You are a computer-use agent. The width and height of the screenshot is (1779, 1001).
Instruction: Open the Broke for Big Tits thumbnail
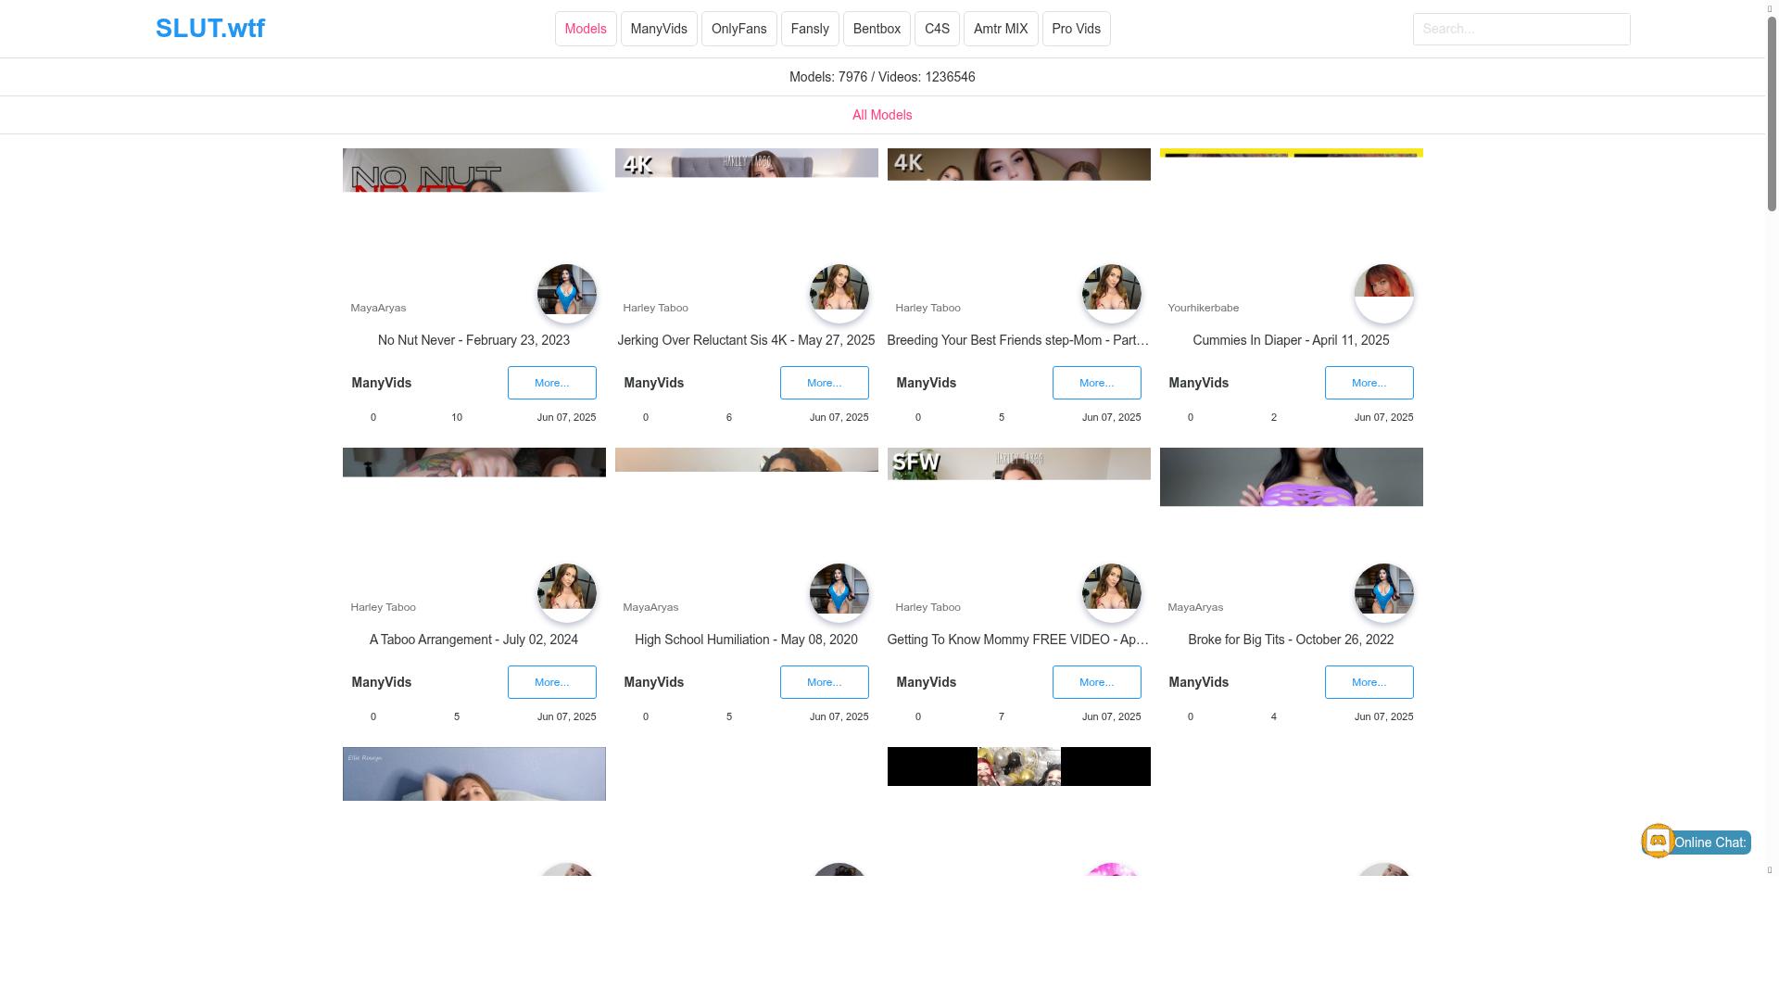tap(1291, 477)
